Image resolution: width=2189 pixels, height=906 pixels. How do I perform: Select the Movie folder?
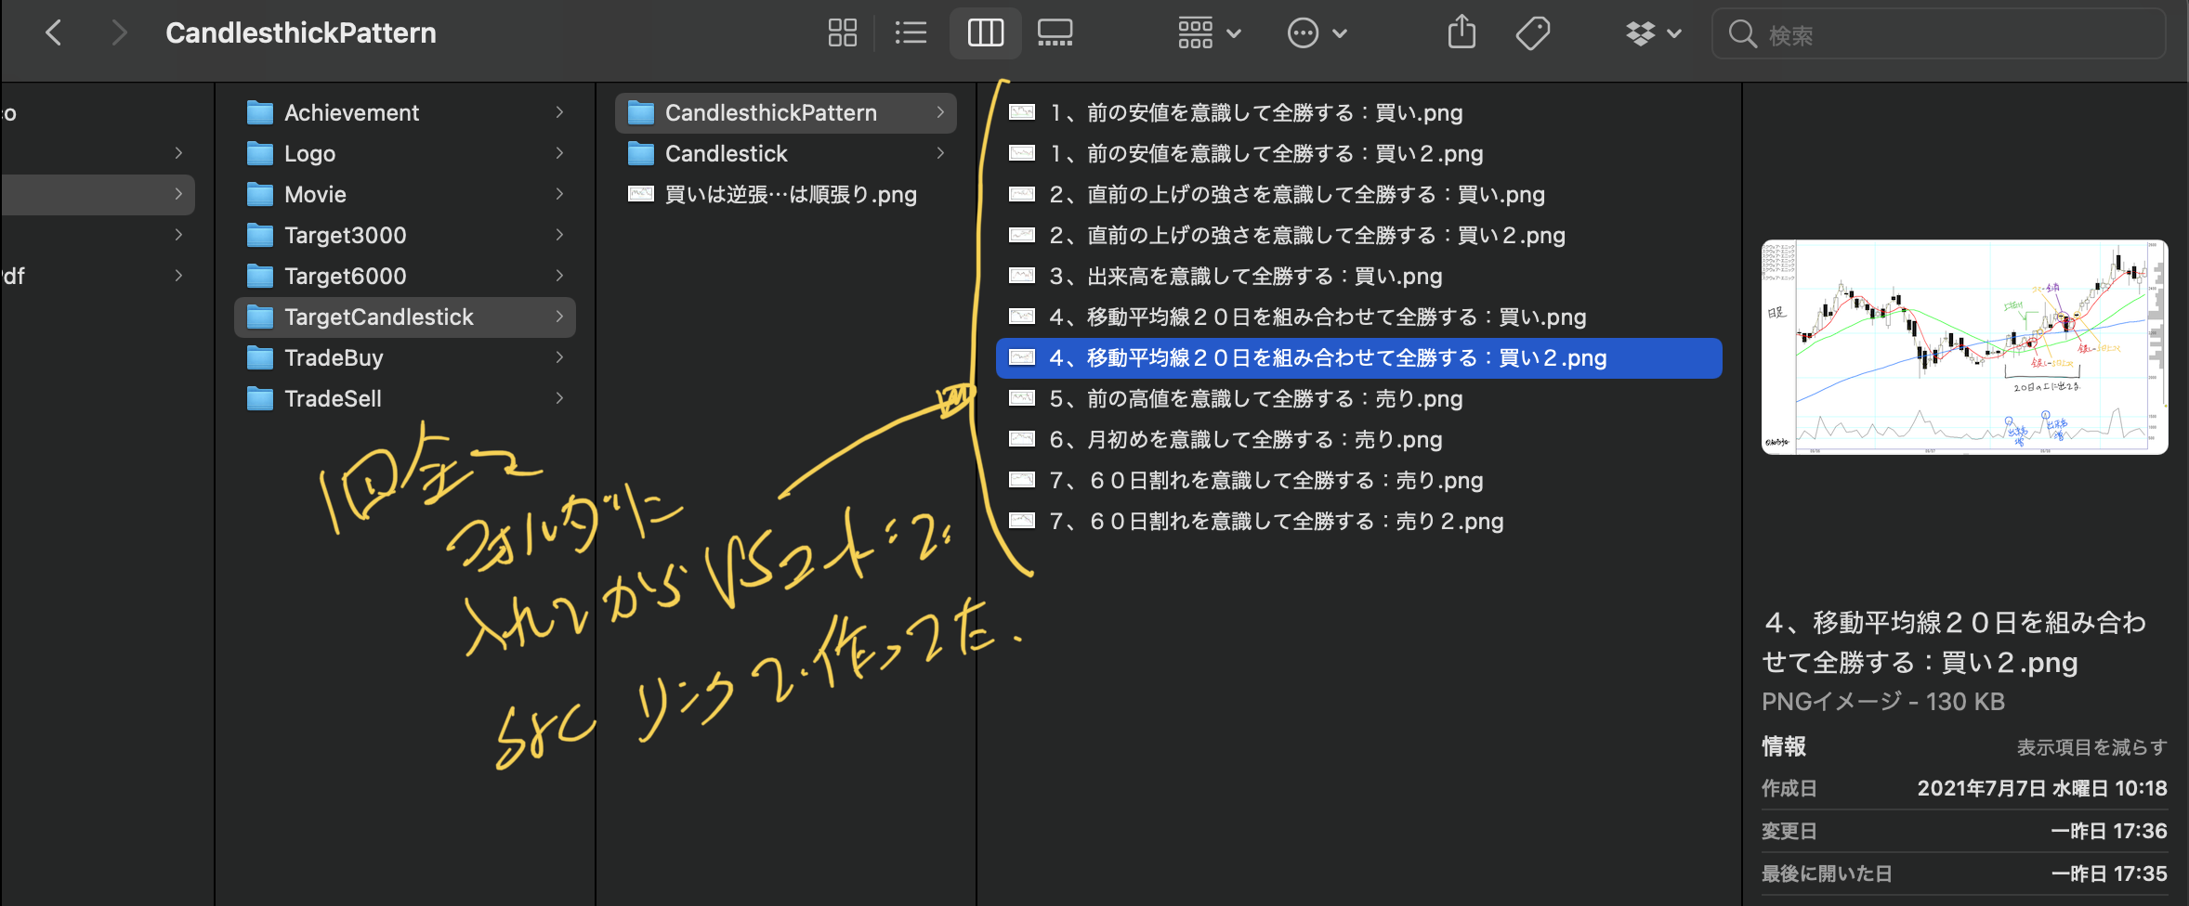405,194
